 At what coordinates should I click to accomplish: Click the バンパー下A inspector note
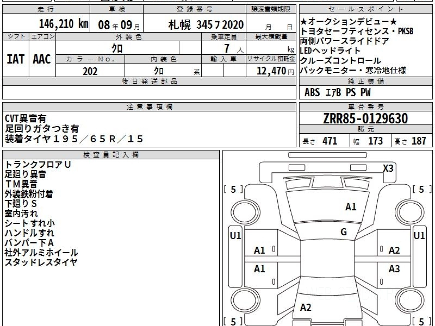[29, 243]
